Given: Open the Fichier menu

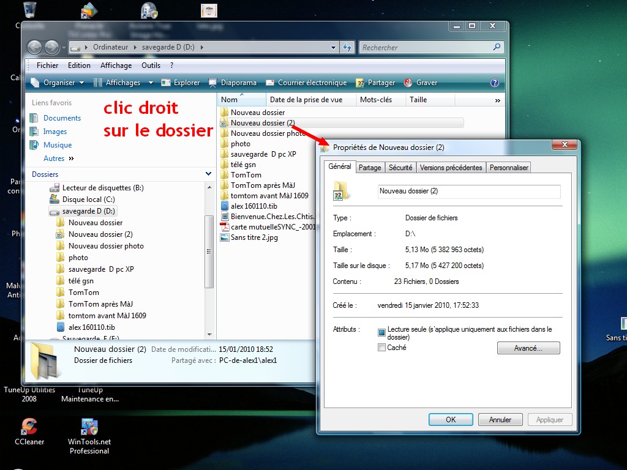Looking at the screenshot, I should (47, 65).
